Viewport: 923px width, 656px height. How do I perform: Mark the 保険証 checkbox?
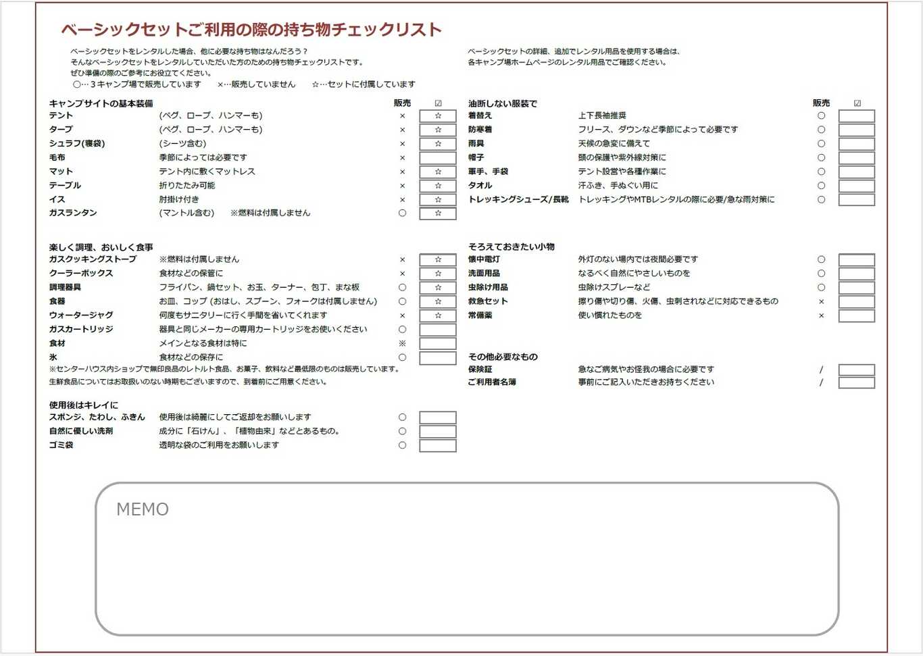point(856,370)
